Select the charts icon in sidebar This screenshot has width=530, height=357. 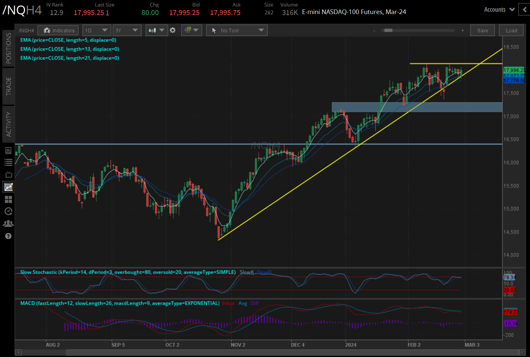[9, 187]
